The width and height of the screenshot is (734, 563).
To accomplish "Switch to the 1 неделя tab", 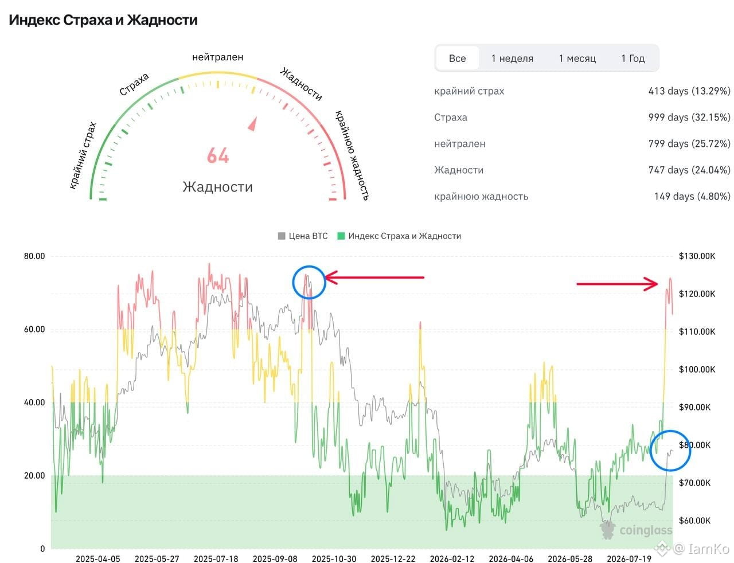I will point(512,58).
